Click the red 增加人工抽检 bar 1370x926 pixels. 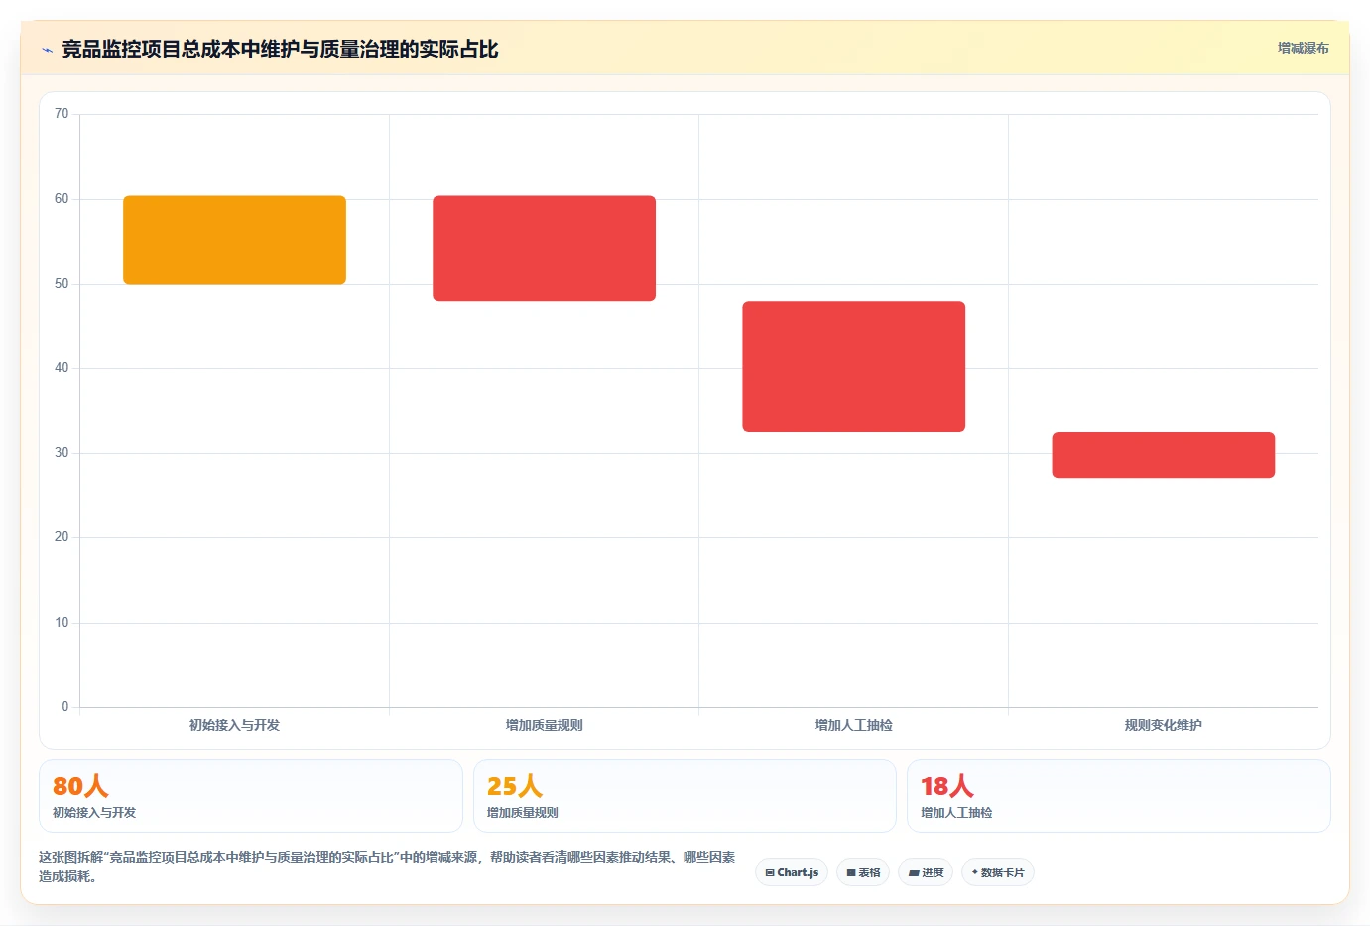pyautogui.click(x=853, y=367)
